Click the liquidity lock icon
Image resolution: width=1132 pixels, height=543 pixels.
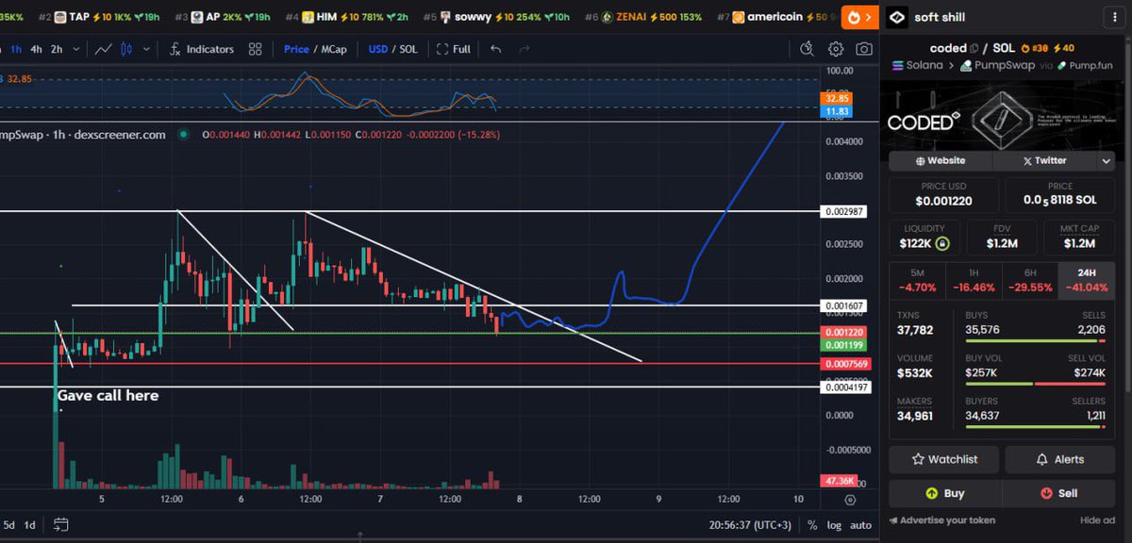(x=942, y=244)
